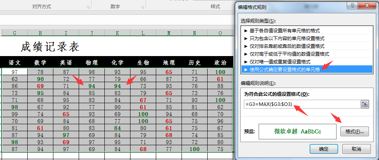Screen dimensions: 379x160
Task: Click the 格式(F)... button
Action: pos(354,132)
